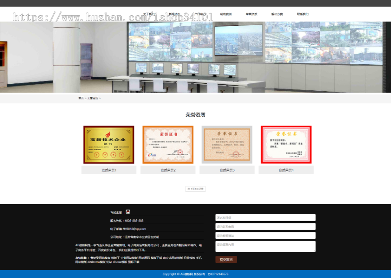391x278 pixels.
Task: Focus the message textarea 您的留言内容
Action: point(266,246)
